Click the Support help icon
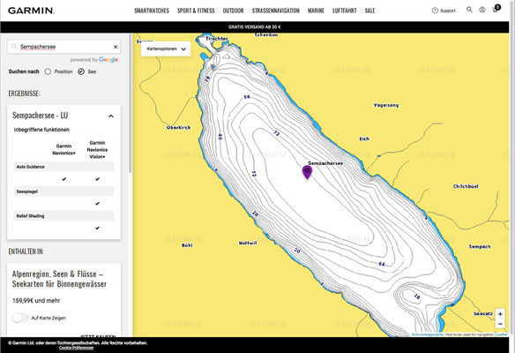 coord(435,11)
